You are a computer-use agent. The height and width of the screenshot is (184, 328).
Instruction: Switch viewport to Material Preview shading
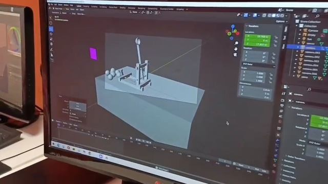click(278, 16)
